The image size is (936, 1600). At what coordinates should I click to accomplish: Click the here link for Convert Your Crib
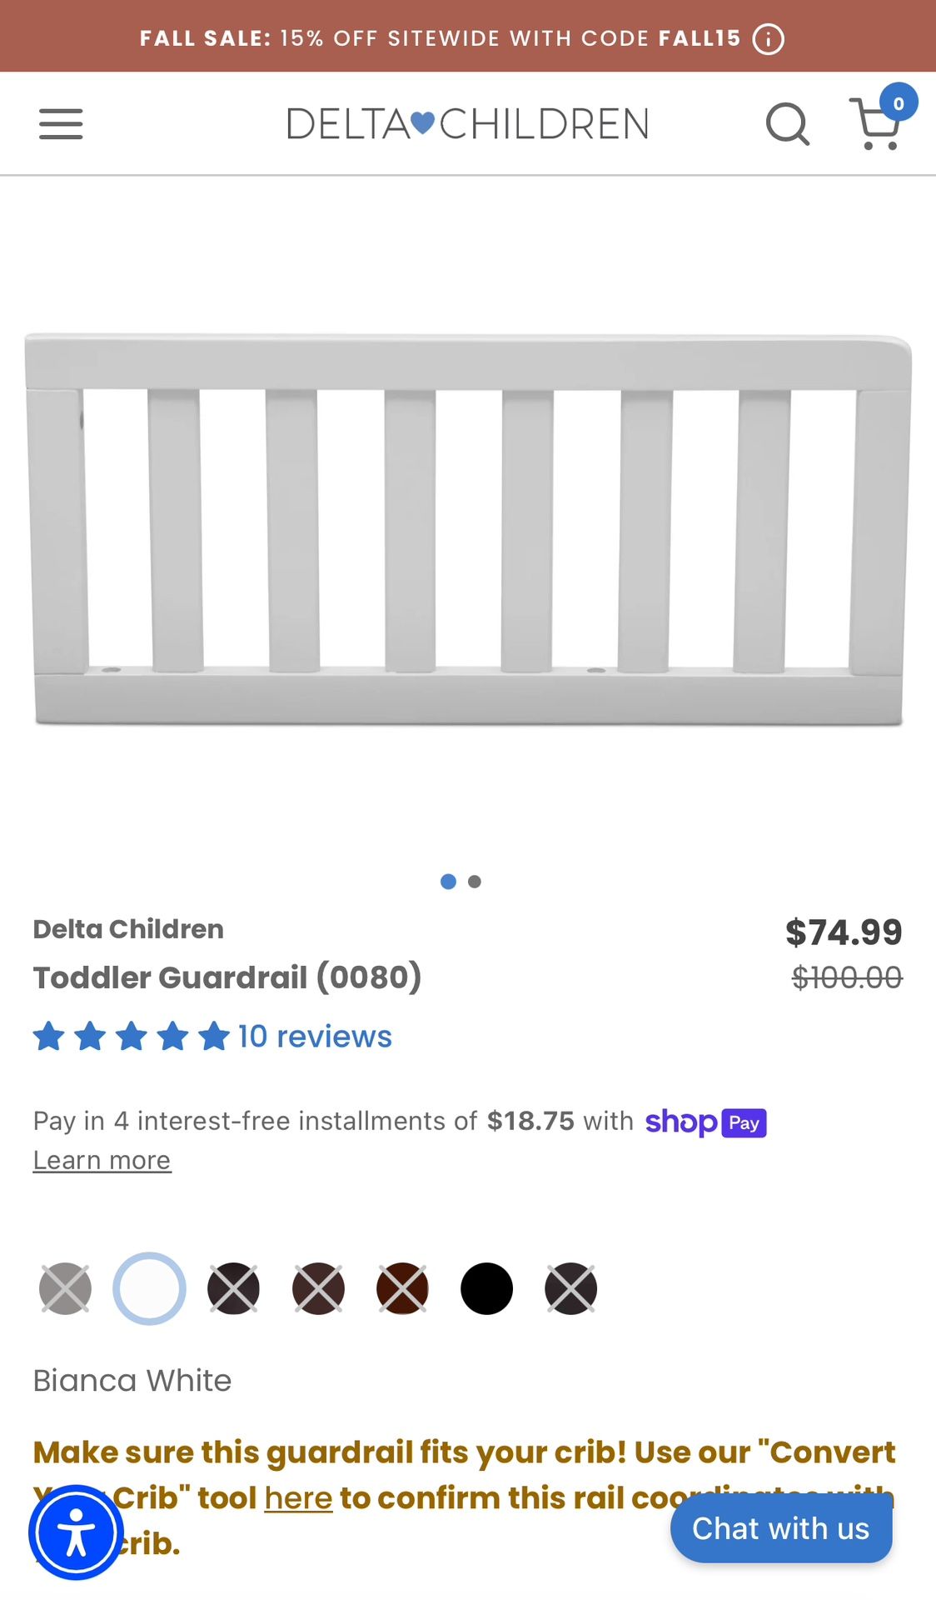(x=296, y=1497)
